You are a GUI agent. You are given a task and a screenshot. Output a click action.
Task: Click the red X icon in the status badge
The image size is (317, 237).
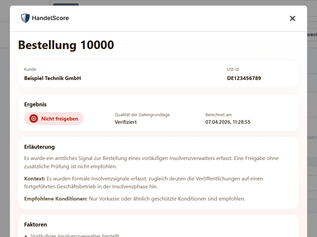coord(34,118)
